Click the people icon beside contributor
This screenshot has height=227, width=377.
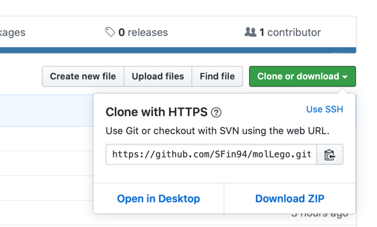coord(250,32)
